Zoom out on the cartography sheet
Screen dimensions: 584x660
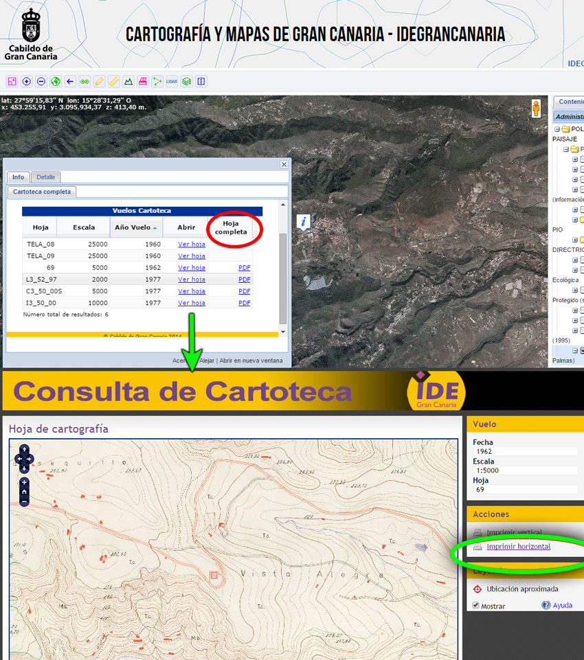[x=24, y=501]
